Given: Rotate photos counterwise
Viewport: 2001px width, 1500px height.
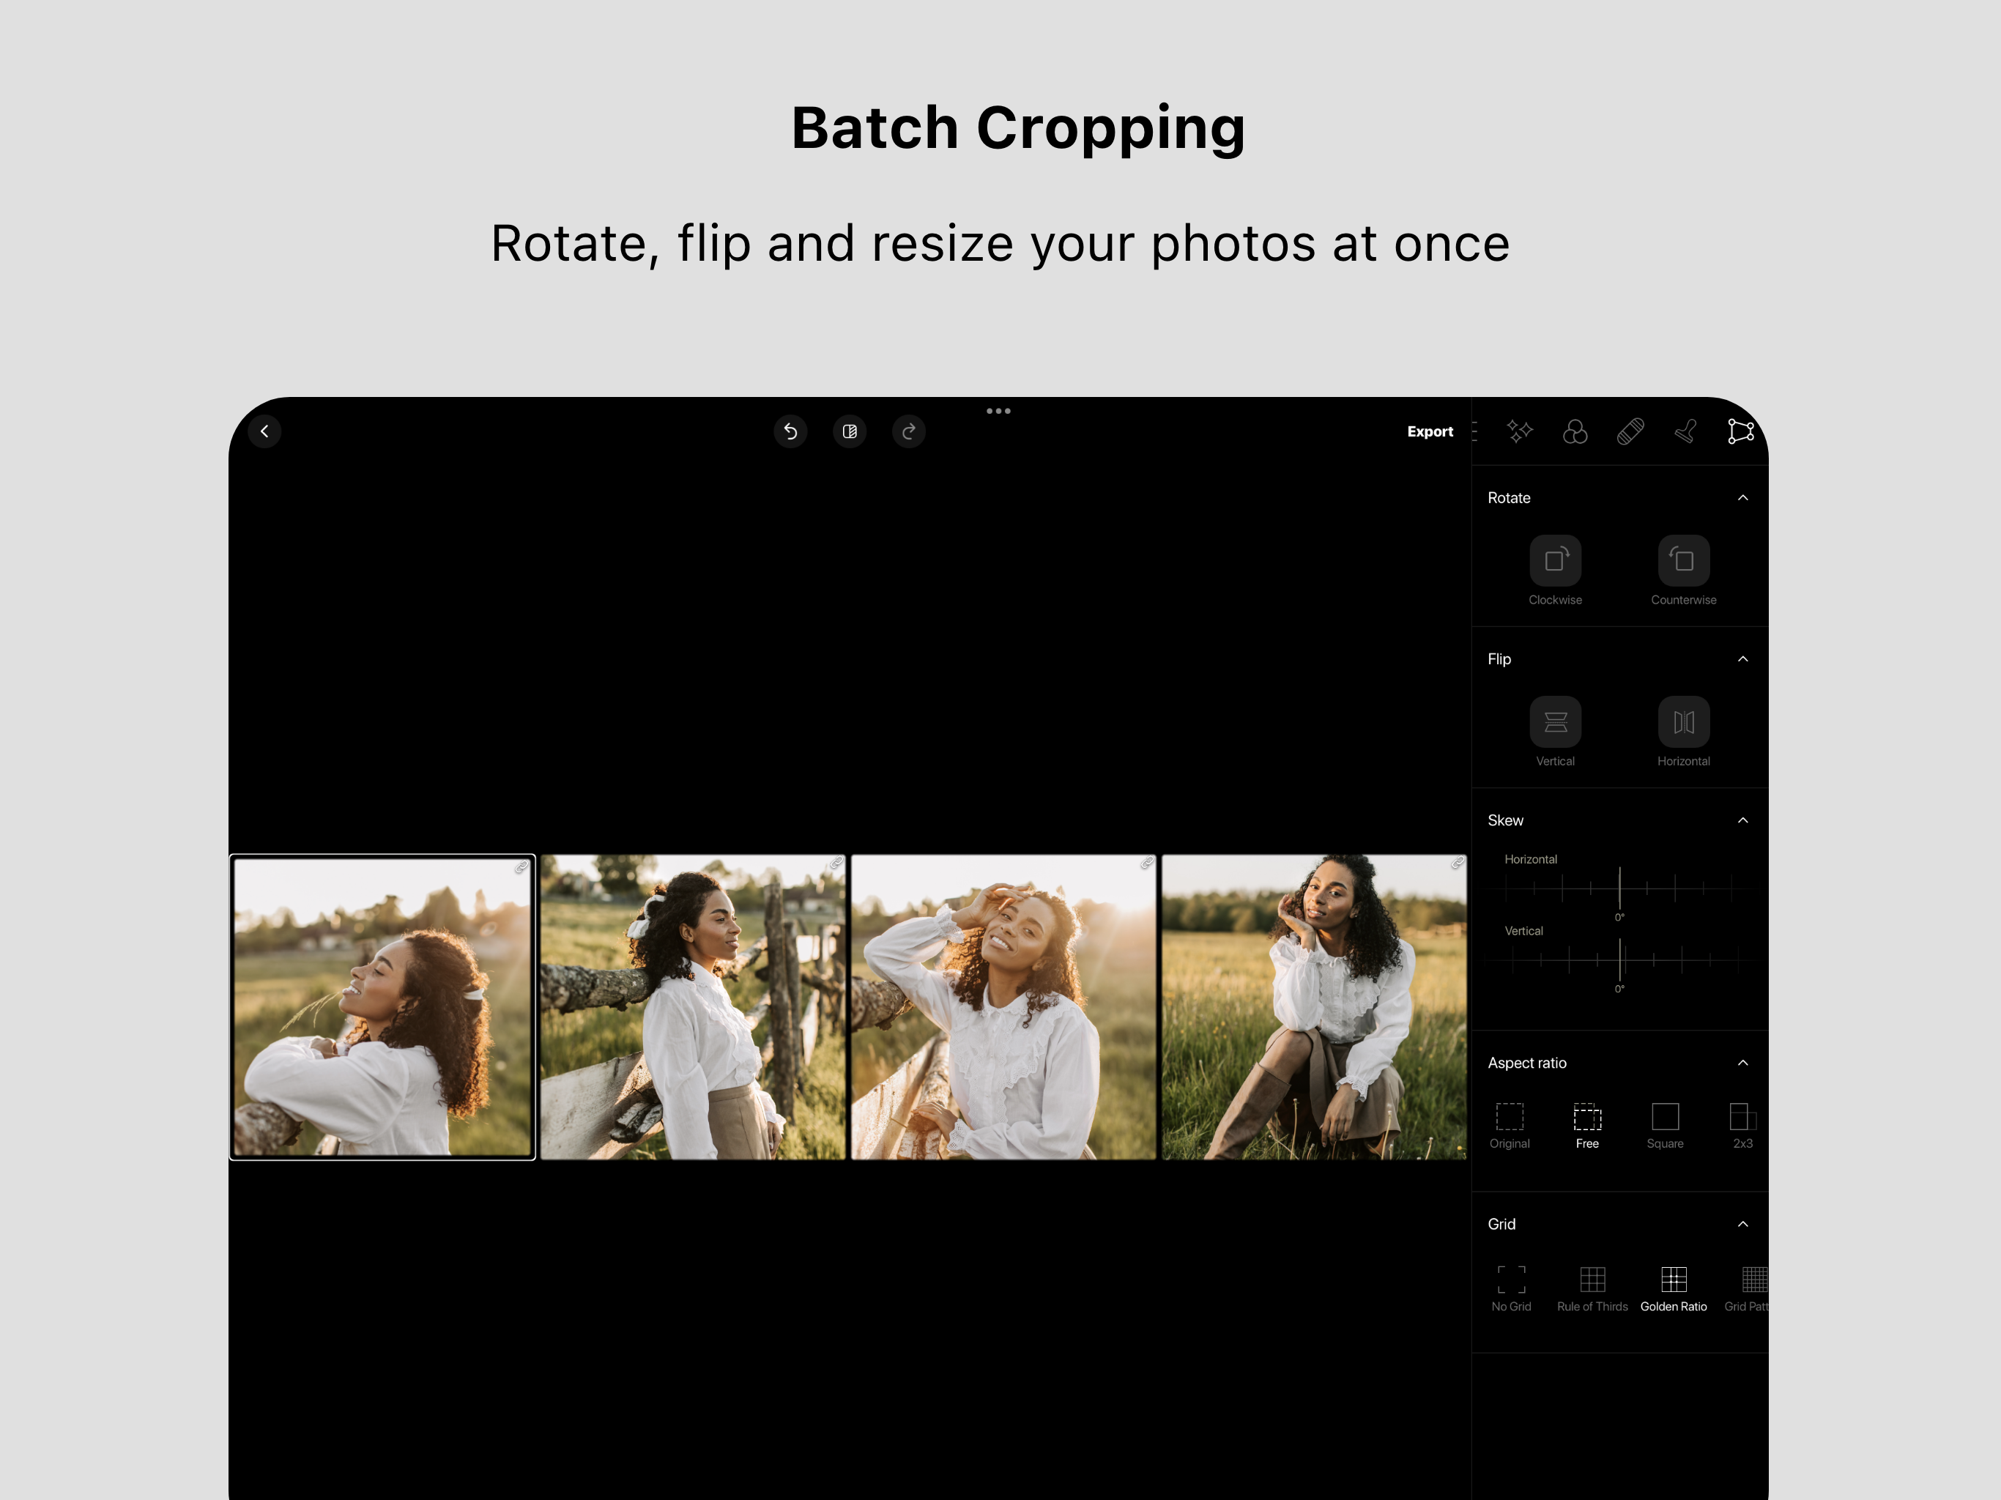Looking at the screenshot, I should [1682, 560].
